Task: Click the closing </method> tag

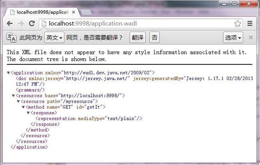Action: [x=38, y=130]
